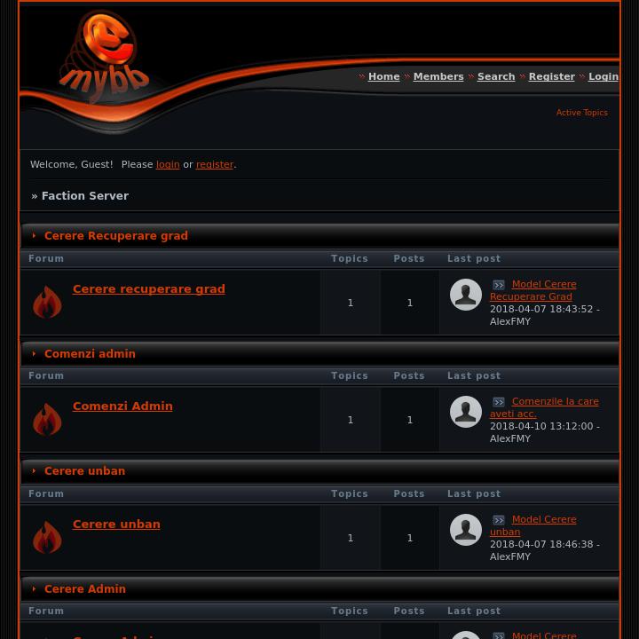The width and height of the screenshot is (639, 639).
Task: Click the flame icon beside Cerere recuperare grad
Action: coord(47,302)
